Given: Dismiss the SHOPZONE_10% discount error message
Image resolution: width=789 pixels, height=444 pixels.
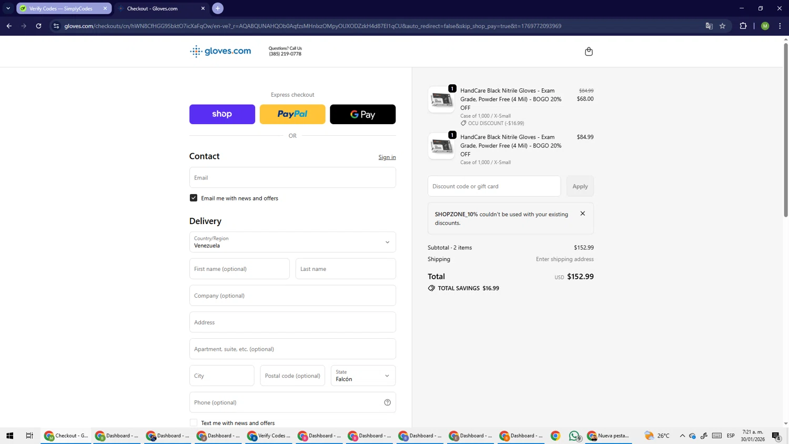Looking at the screenshot, I should coord(582,214).
